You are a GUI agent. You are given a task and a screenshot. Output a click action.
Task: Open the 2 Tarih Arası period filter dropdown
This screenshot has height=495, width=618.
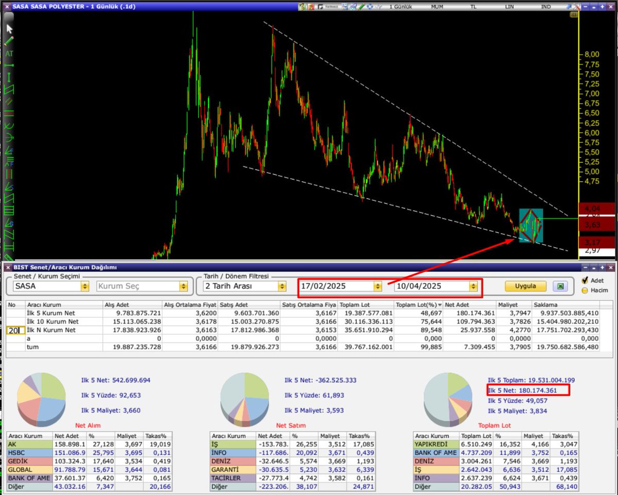pyautogui.click(x=282, y=286)
